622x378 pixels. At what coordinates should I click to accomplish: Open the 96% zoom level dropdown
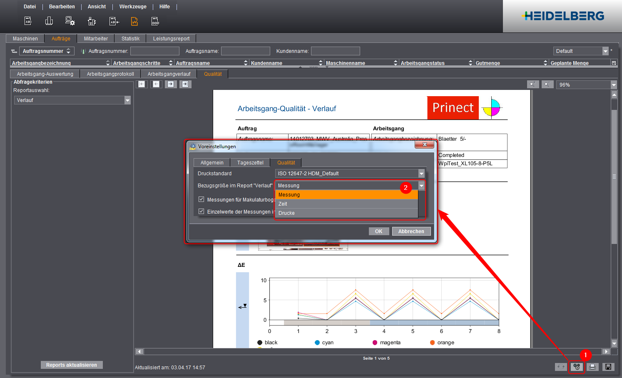tap(614, 85)
